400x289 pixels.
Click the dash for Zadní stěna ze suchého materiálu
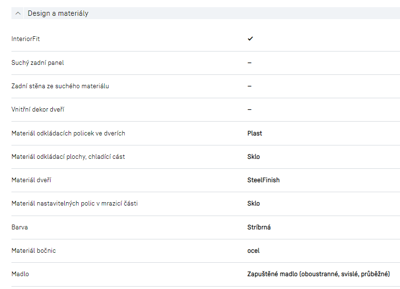250,86
